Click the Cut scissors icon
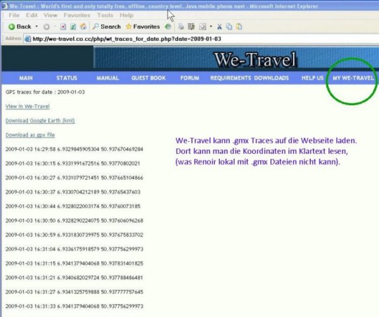The width and height of the screenshot is (379, 317). click(x=219, y=26)
